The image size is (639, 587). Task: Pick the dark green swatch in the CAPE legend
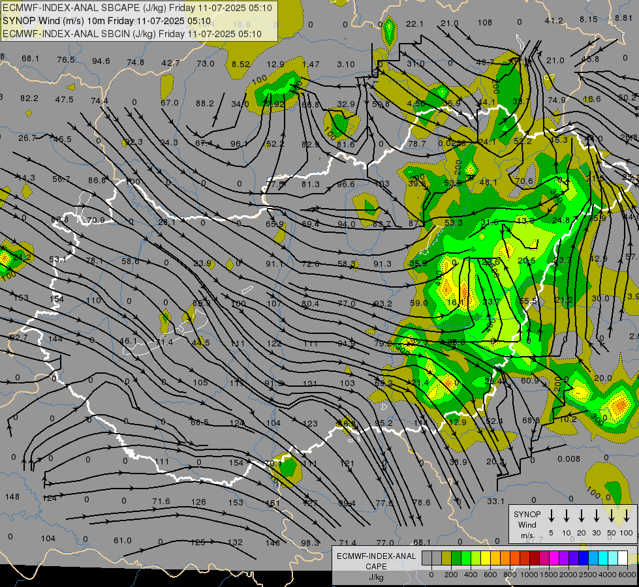click(x=456, y=558)
